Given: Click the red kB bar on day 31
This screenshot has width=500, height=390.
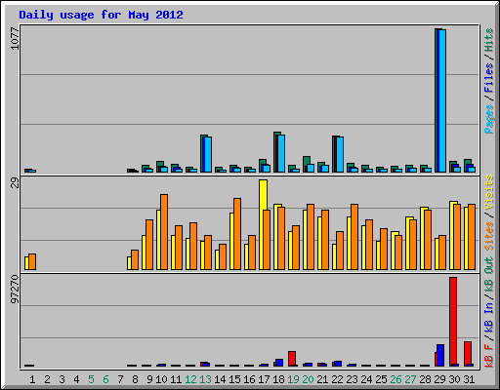Looking at the screenshot, I should [x=468, y=353].
